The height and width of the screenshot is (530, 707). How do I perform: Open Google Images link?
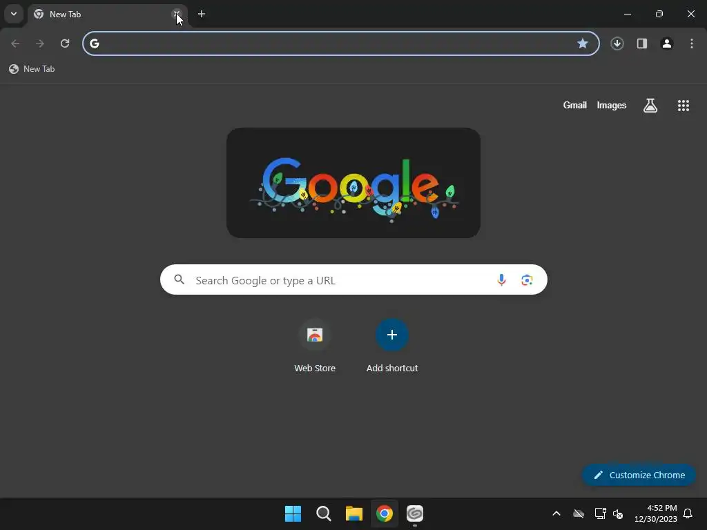pyautogui.click(x=612, y=105)
